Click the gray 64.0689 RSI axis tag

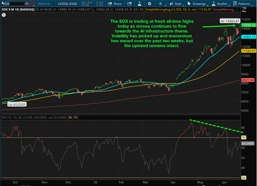coord(248,143)
